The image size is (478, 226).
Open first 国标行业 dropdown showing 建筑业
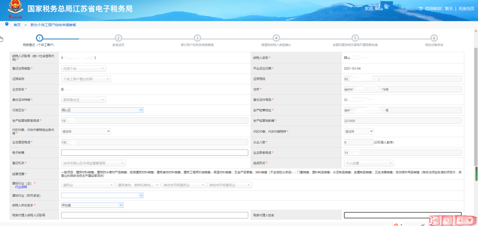point(88,185)
